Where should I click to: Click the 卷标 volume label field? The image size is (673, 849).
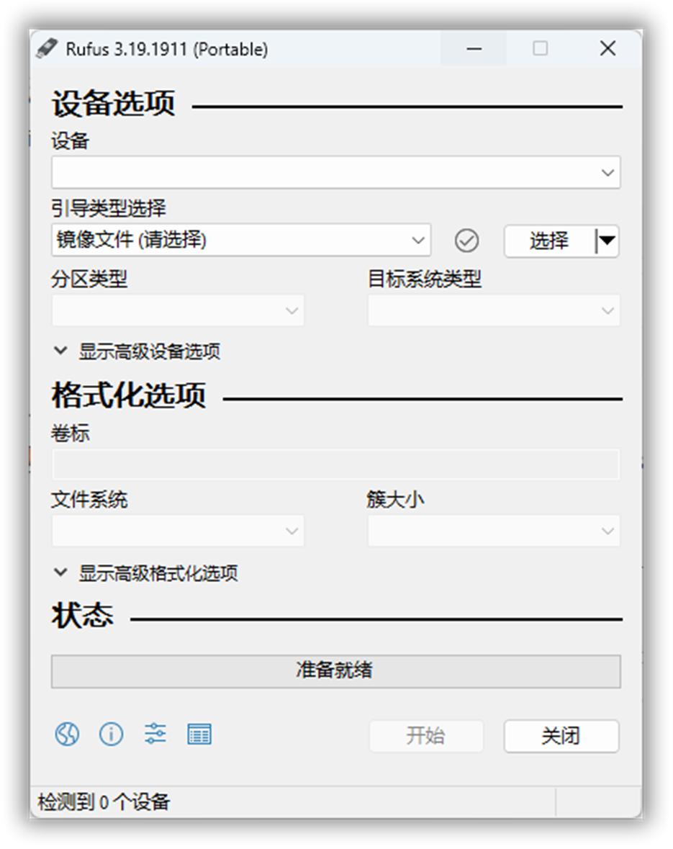334,464
